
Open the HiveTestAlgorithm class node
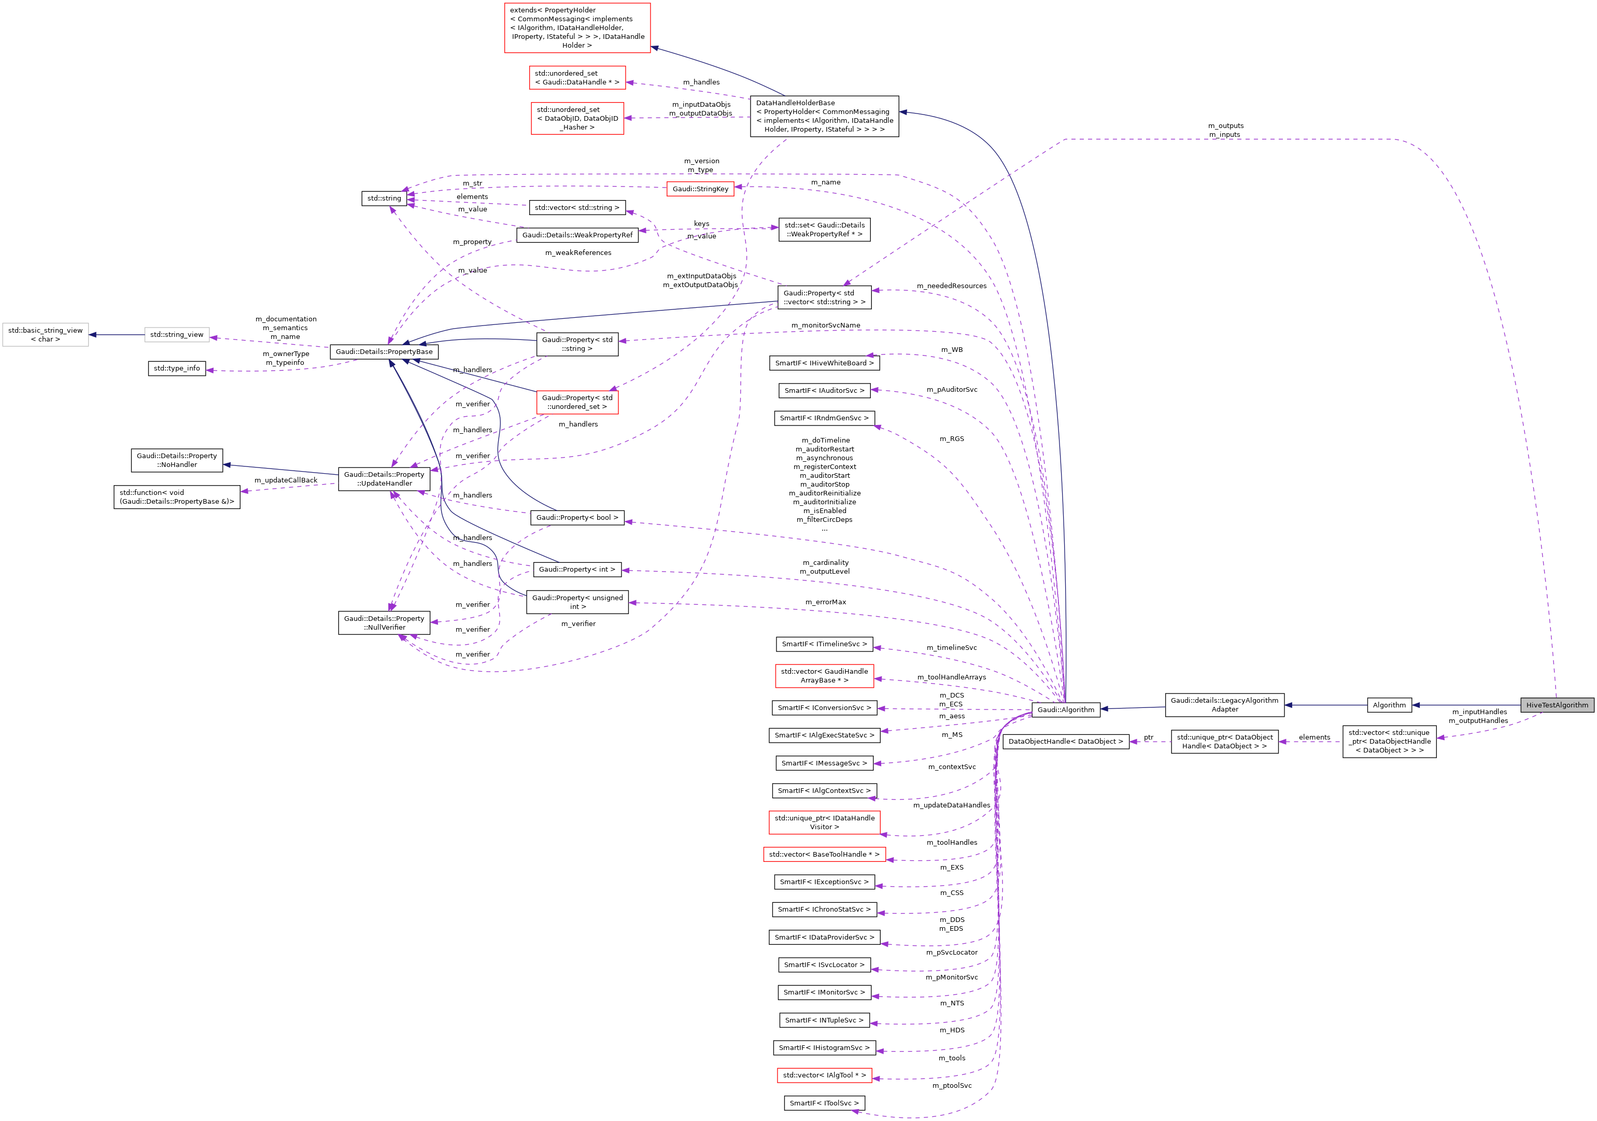[x=1556, y=705]
